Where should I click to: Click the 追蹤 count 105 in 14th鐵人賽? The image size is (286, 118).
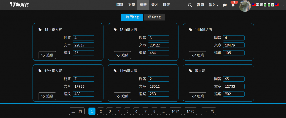[x=234, y=53]
